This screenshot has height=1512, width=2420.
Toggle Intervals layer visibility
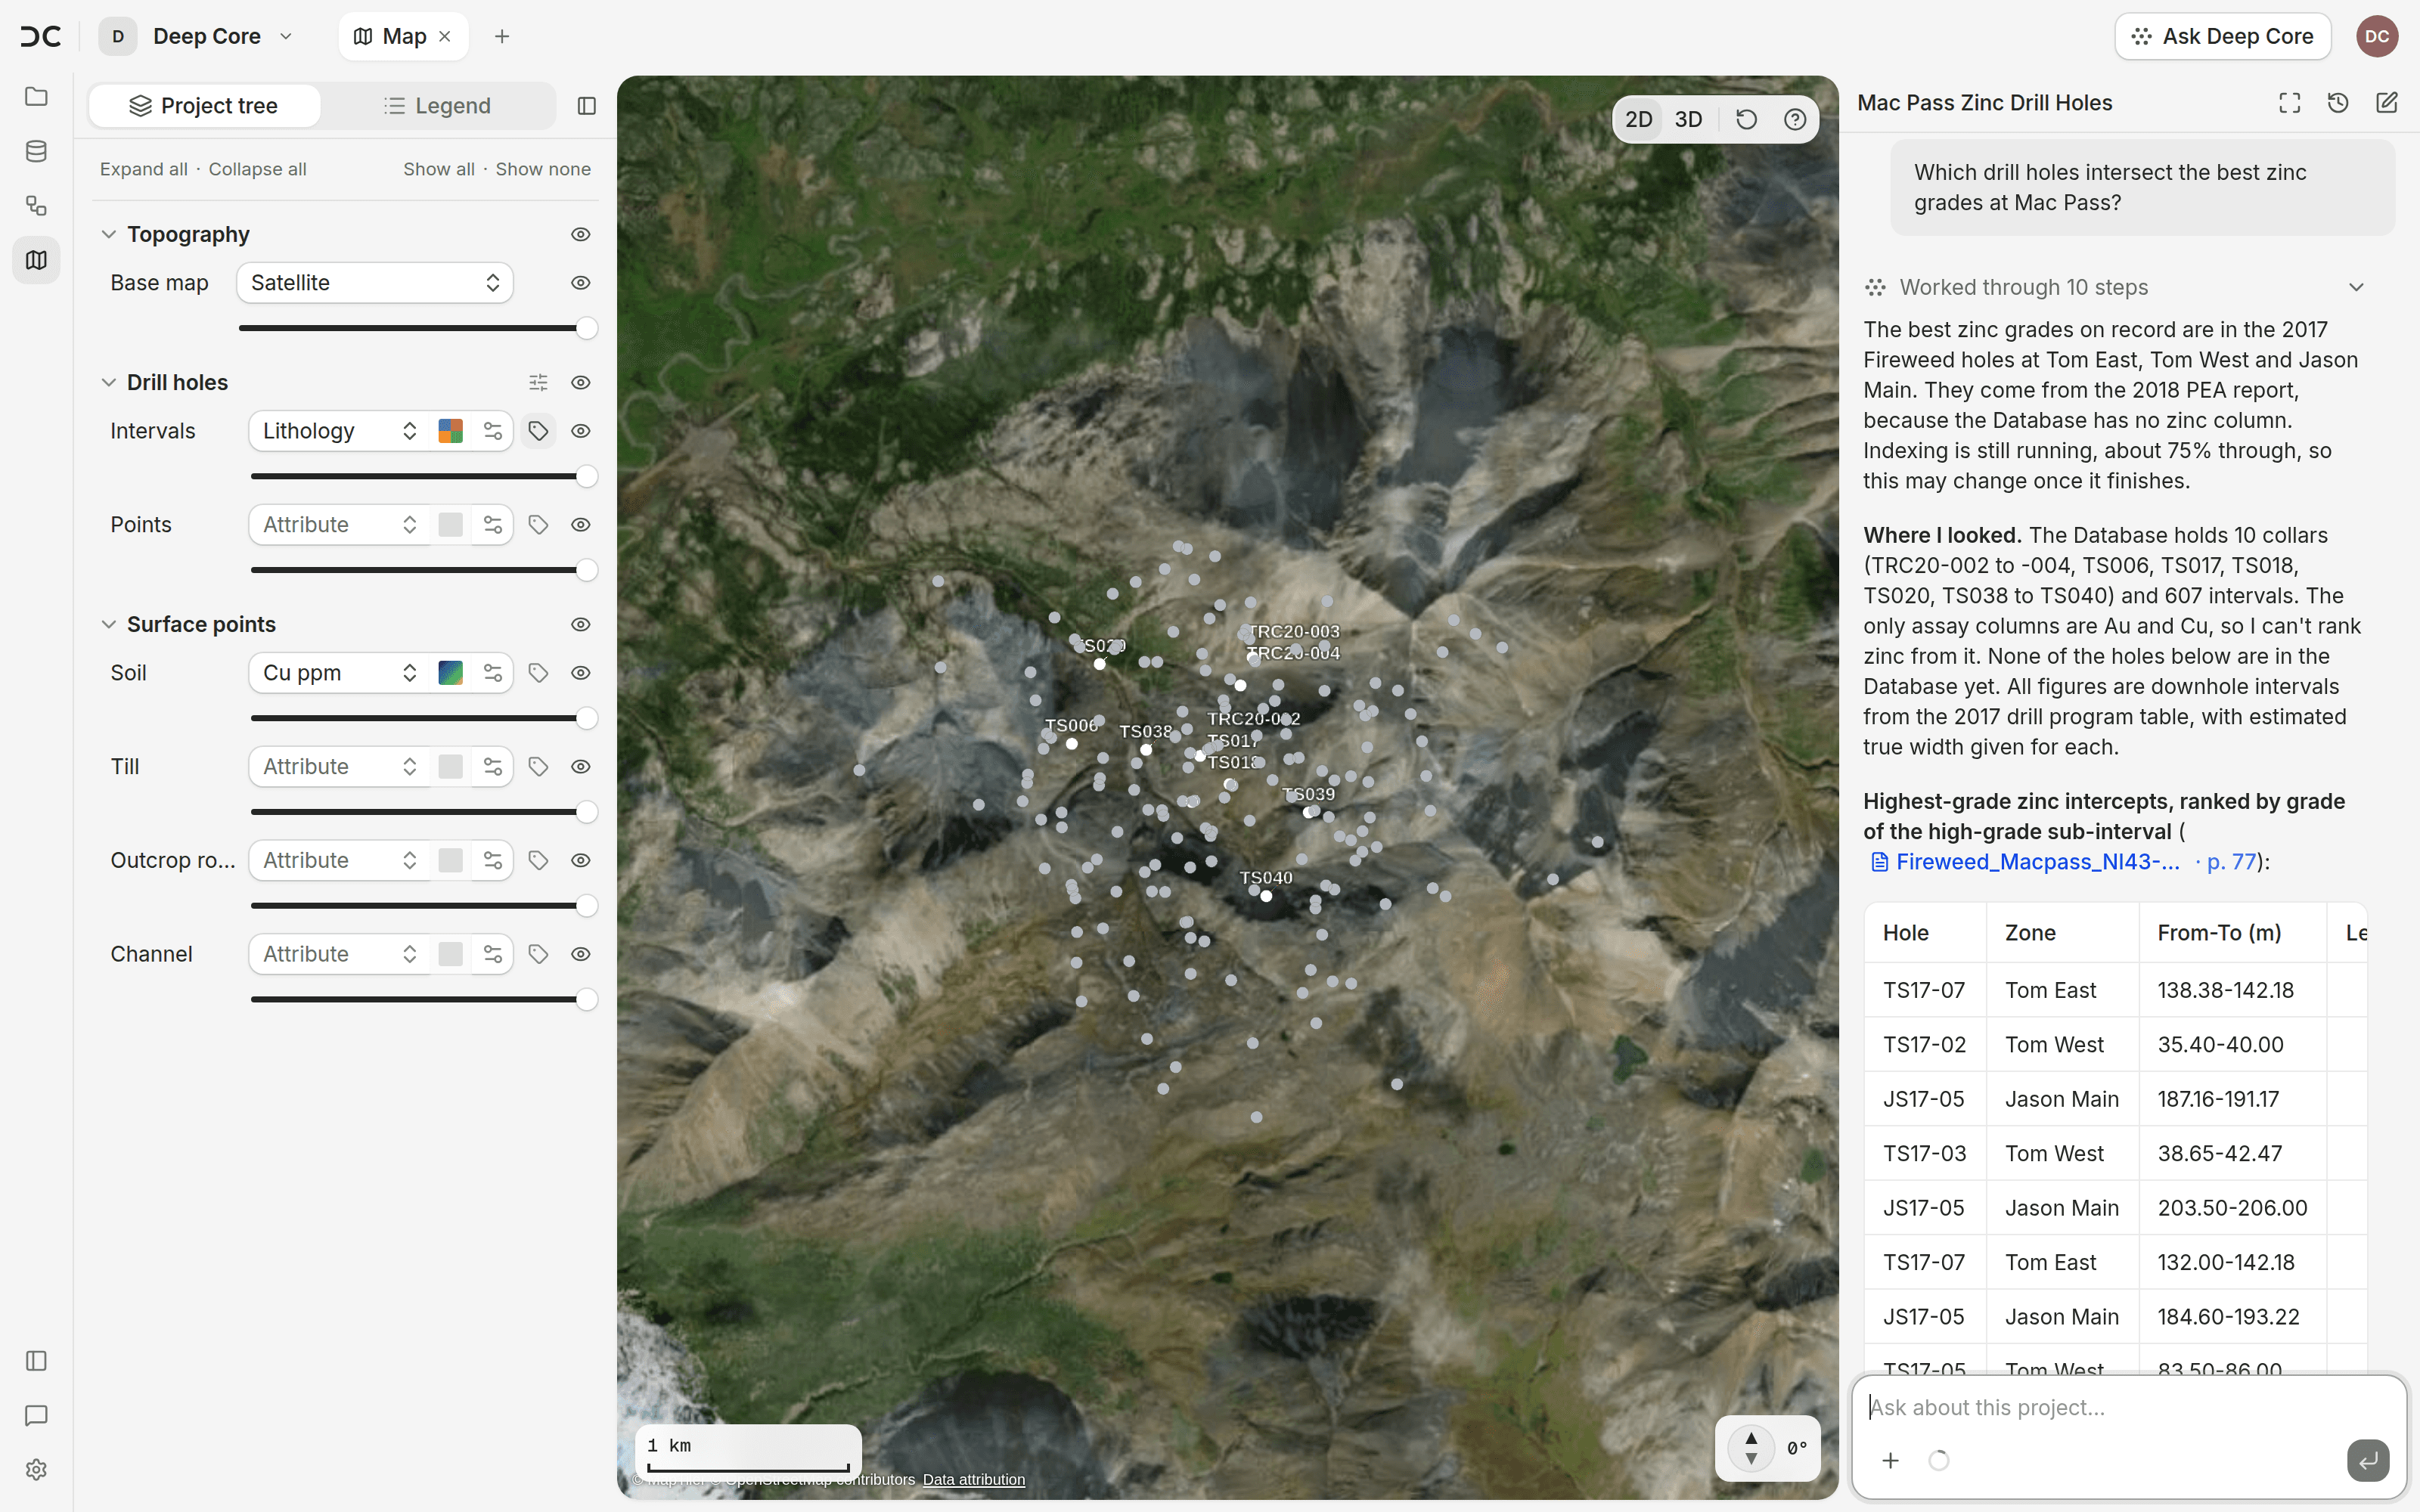(581, 431)
